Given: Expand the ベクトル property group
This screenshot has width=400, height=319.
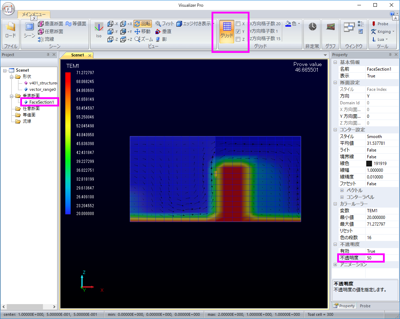Looking at the screenshot, I should [342, 191].
